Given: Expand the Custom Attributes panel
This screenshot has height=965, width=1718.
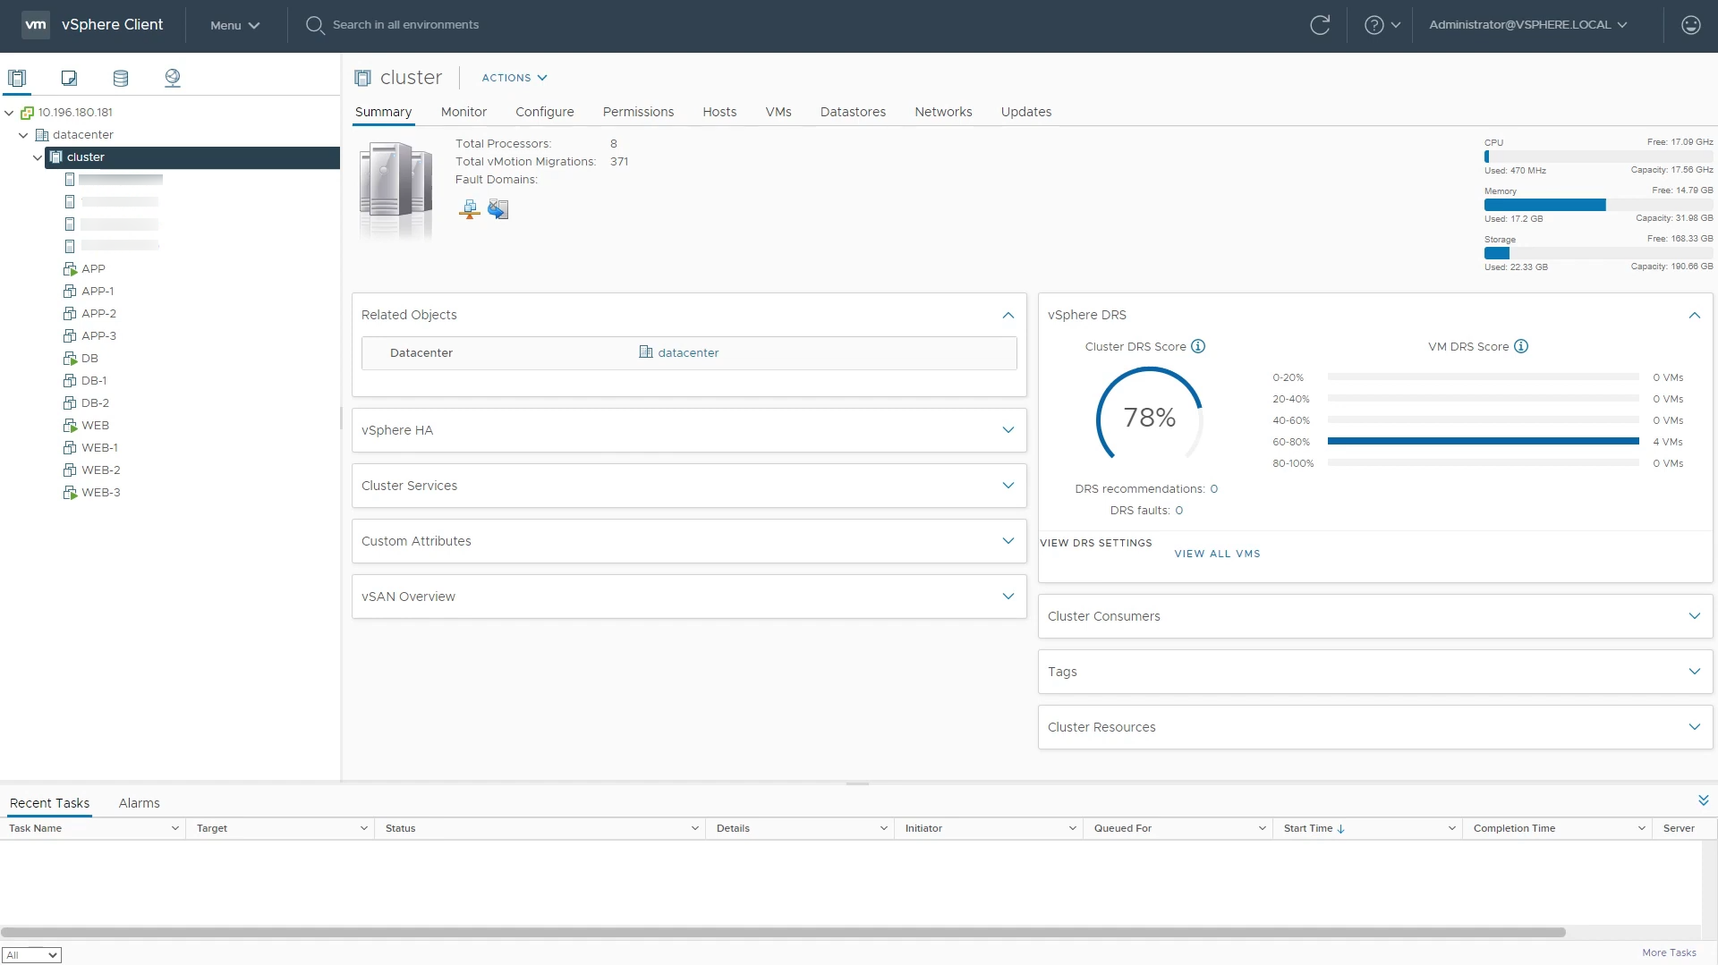Looking at the screenshot, I should (x=1008, y=541).
